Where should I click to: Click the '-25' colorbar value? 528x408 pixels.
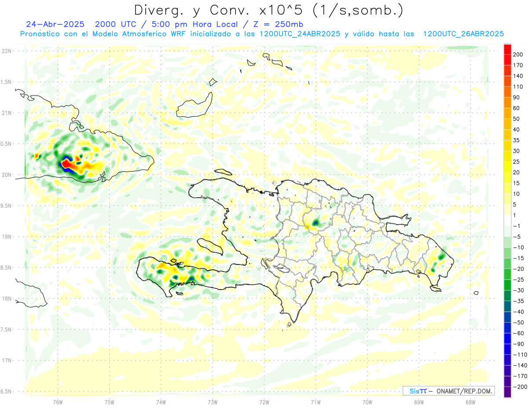point(520,280)
